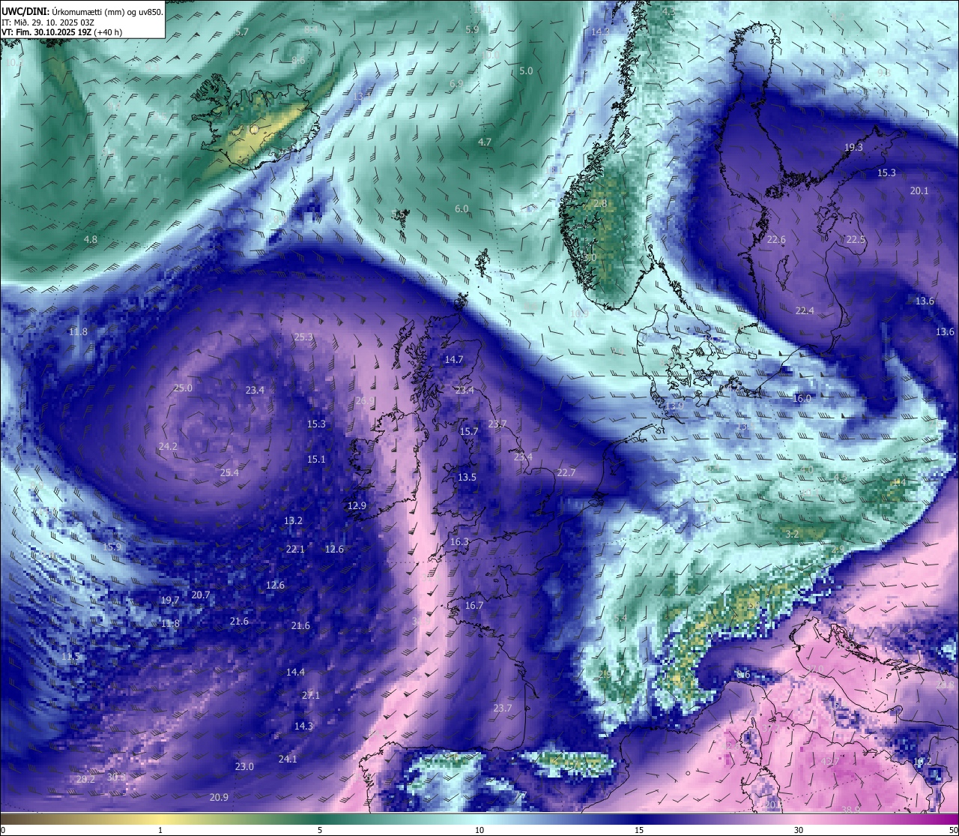Click the 22.6 value on the map
This screenshot has width=959, height=836.
coord(776,240)
